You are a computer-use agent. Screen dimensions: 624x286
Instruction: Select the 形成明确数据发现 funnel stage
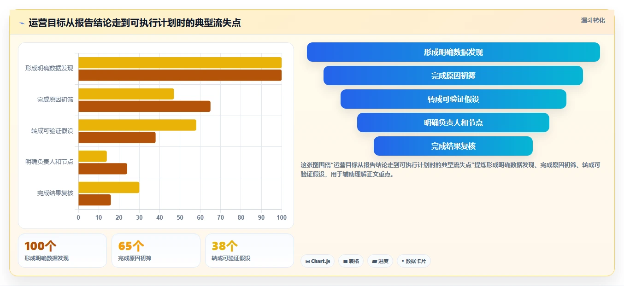(x=453, y=52)
